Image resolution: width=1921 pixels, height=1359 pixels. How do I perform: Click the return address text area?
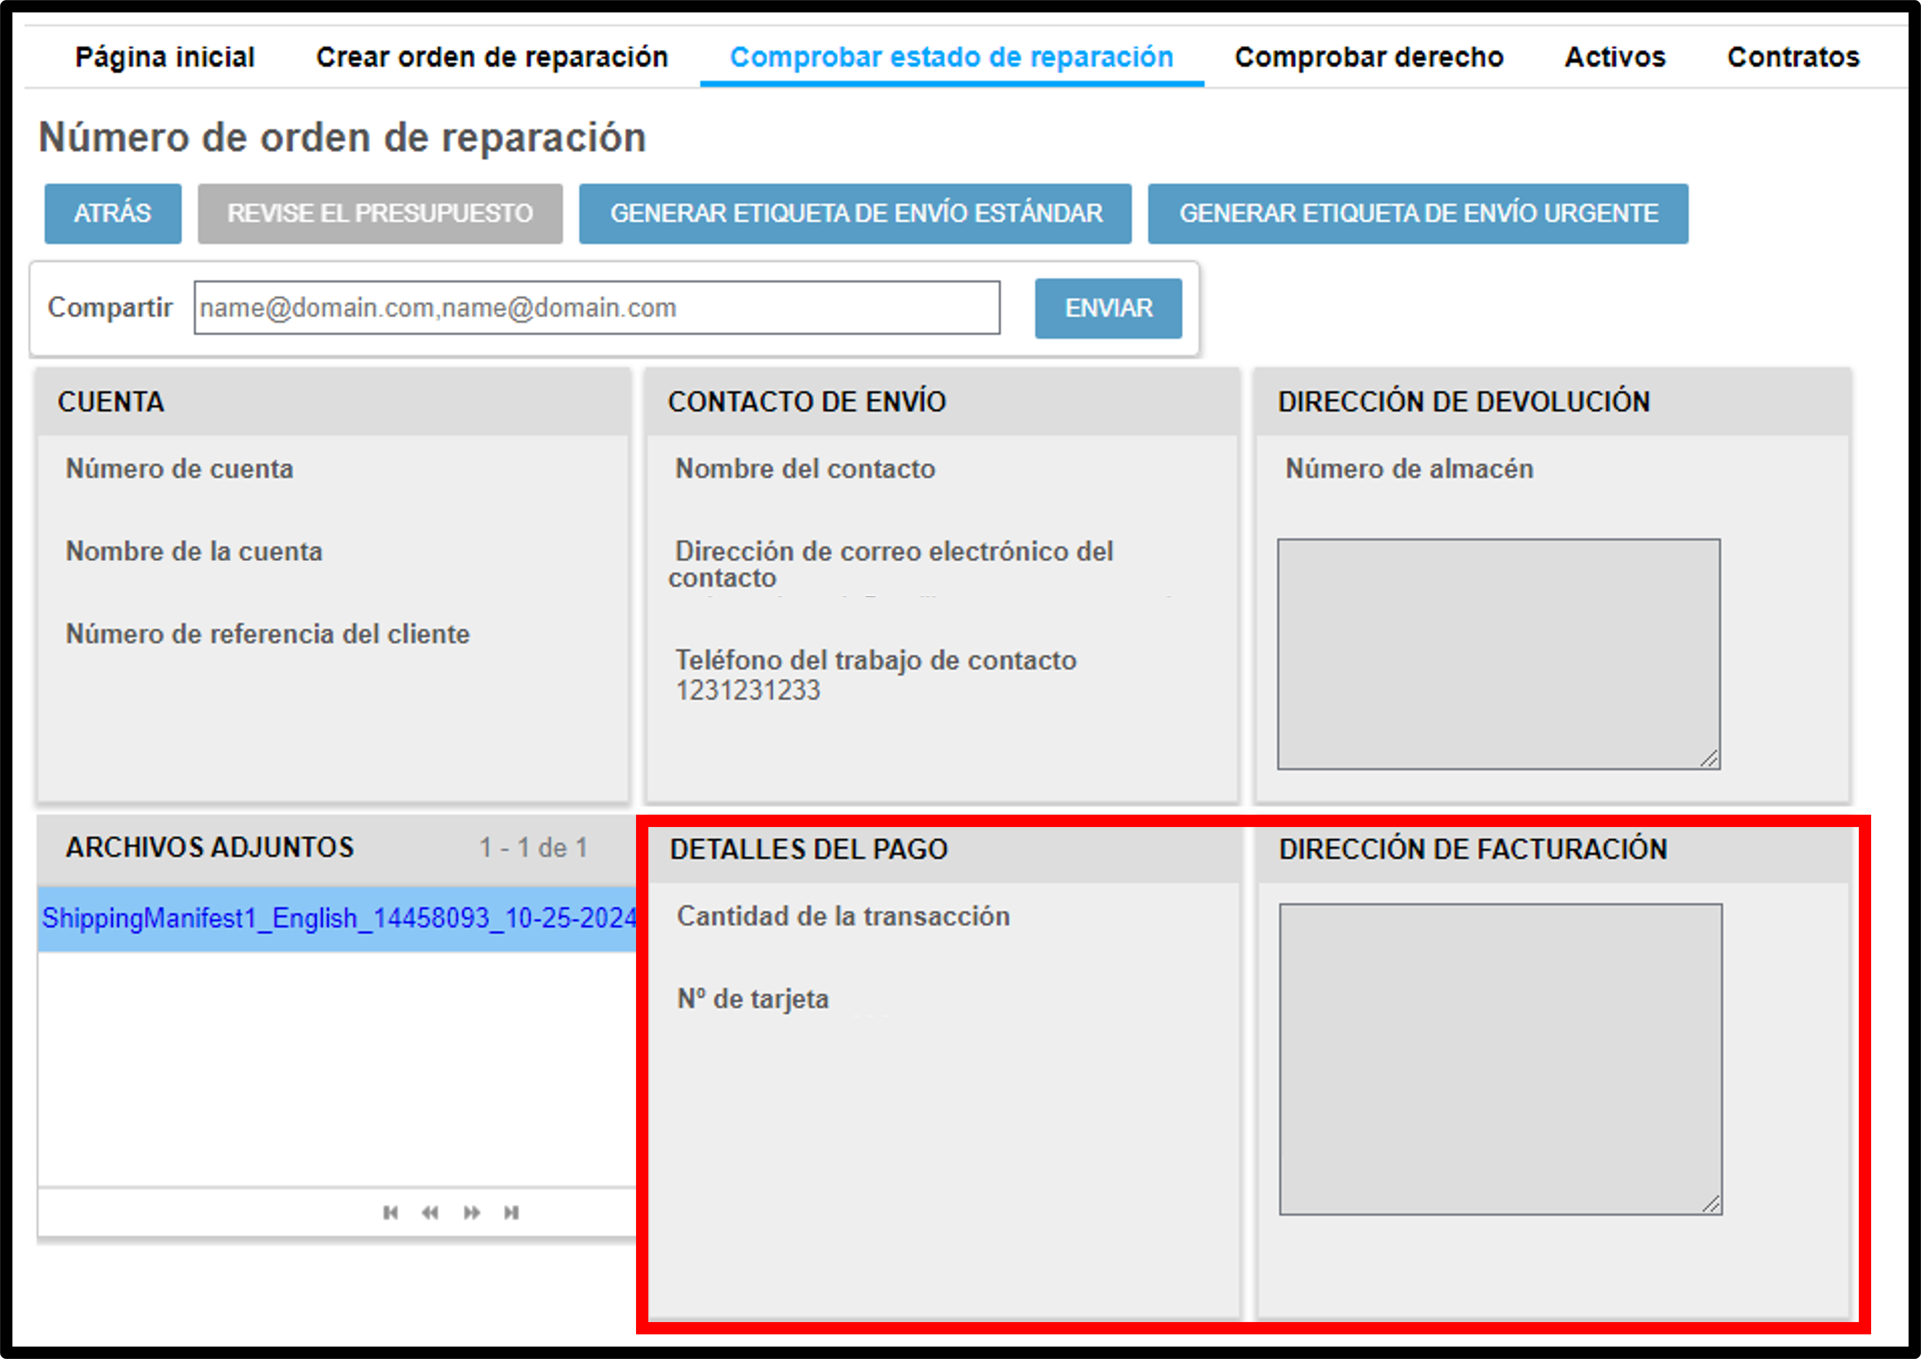pos(1499,655)
